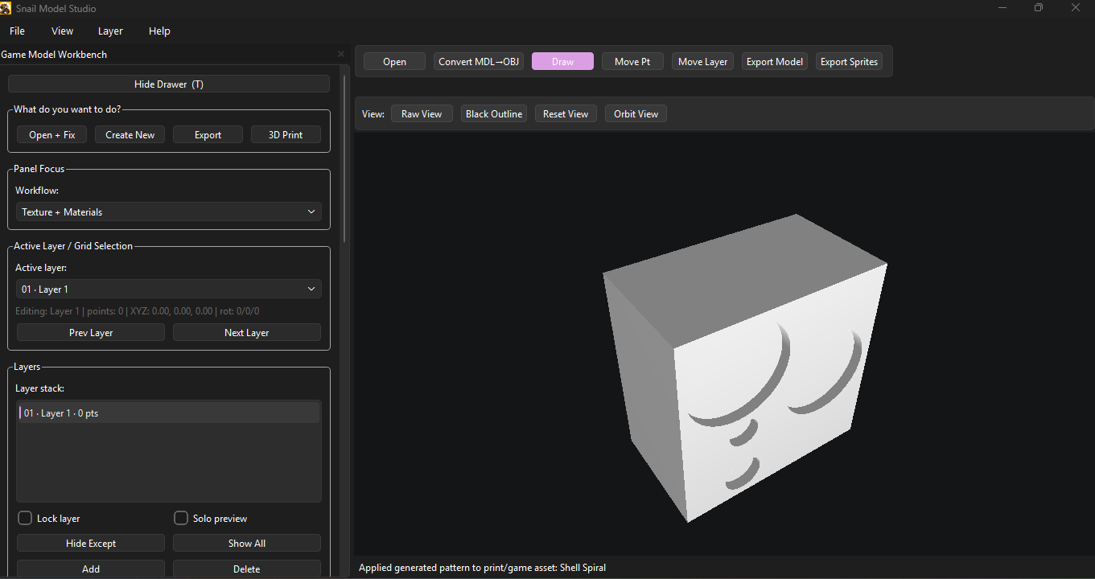Open the Help menu
Screen dimensions: 1095x579
coord(159,31)
